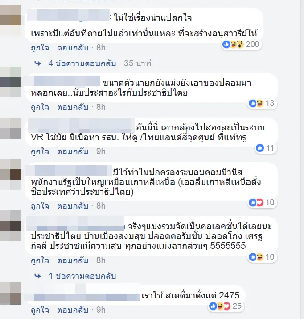Open the commenter avatar beside ของปลอม comment
Image resolution: width=304 pixels, height=319 pixels.
coord(10,82)
